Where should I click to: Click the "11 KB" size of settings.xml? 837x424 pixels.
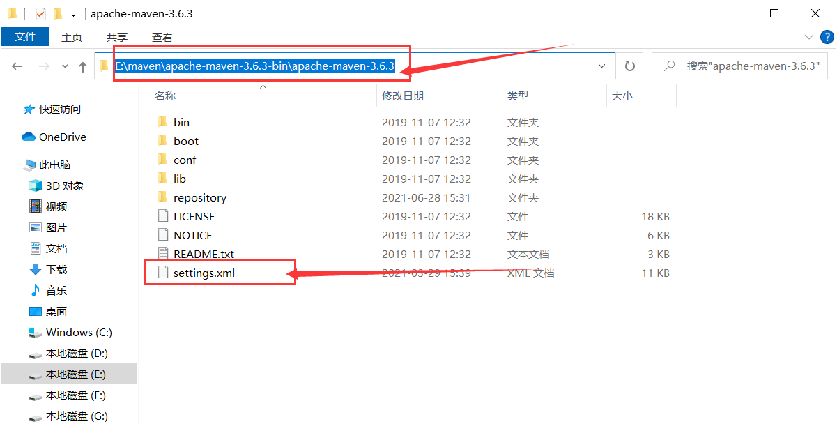[655, 273]
